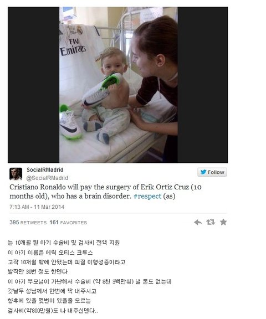Favorite the tweet with the star icon
Image resolution: width=266 pixels, height=319 pixels.
pos(223,222)
